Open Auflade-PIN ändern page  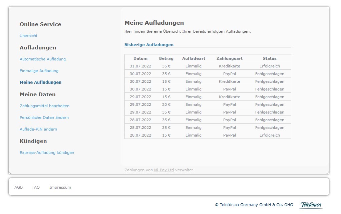click(38, 129)
